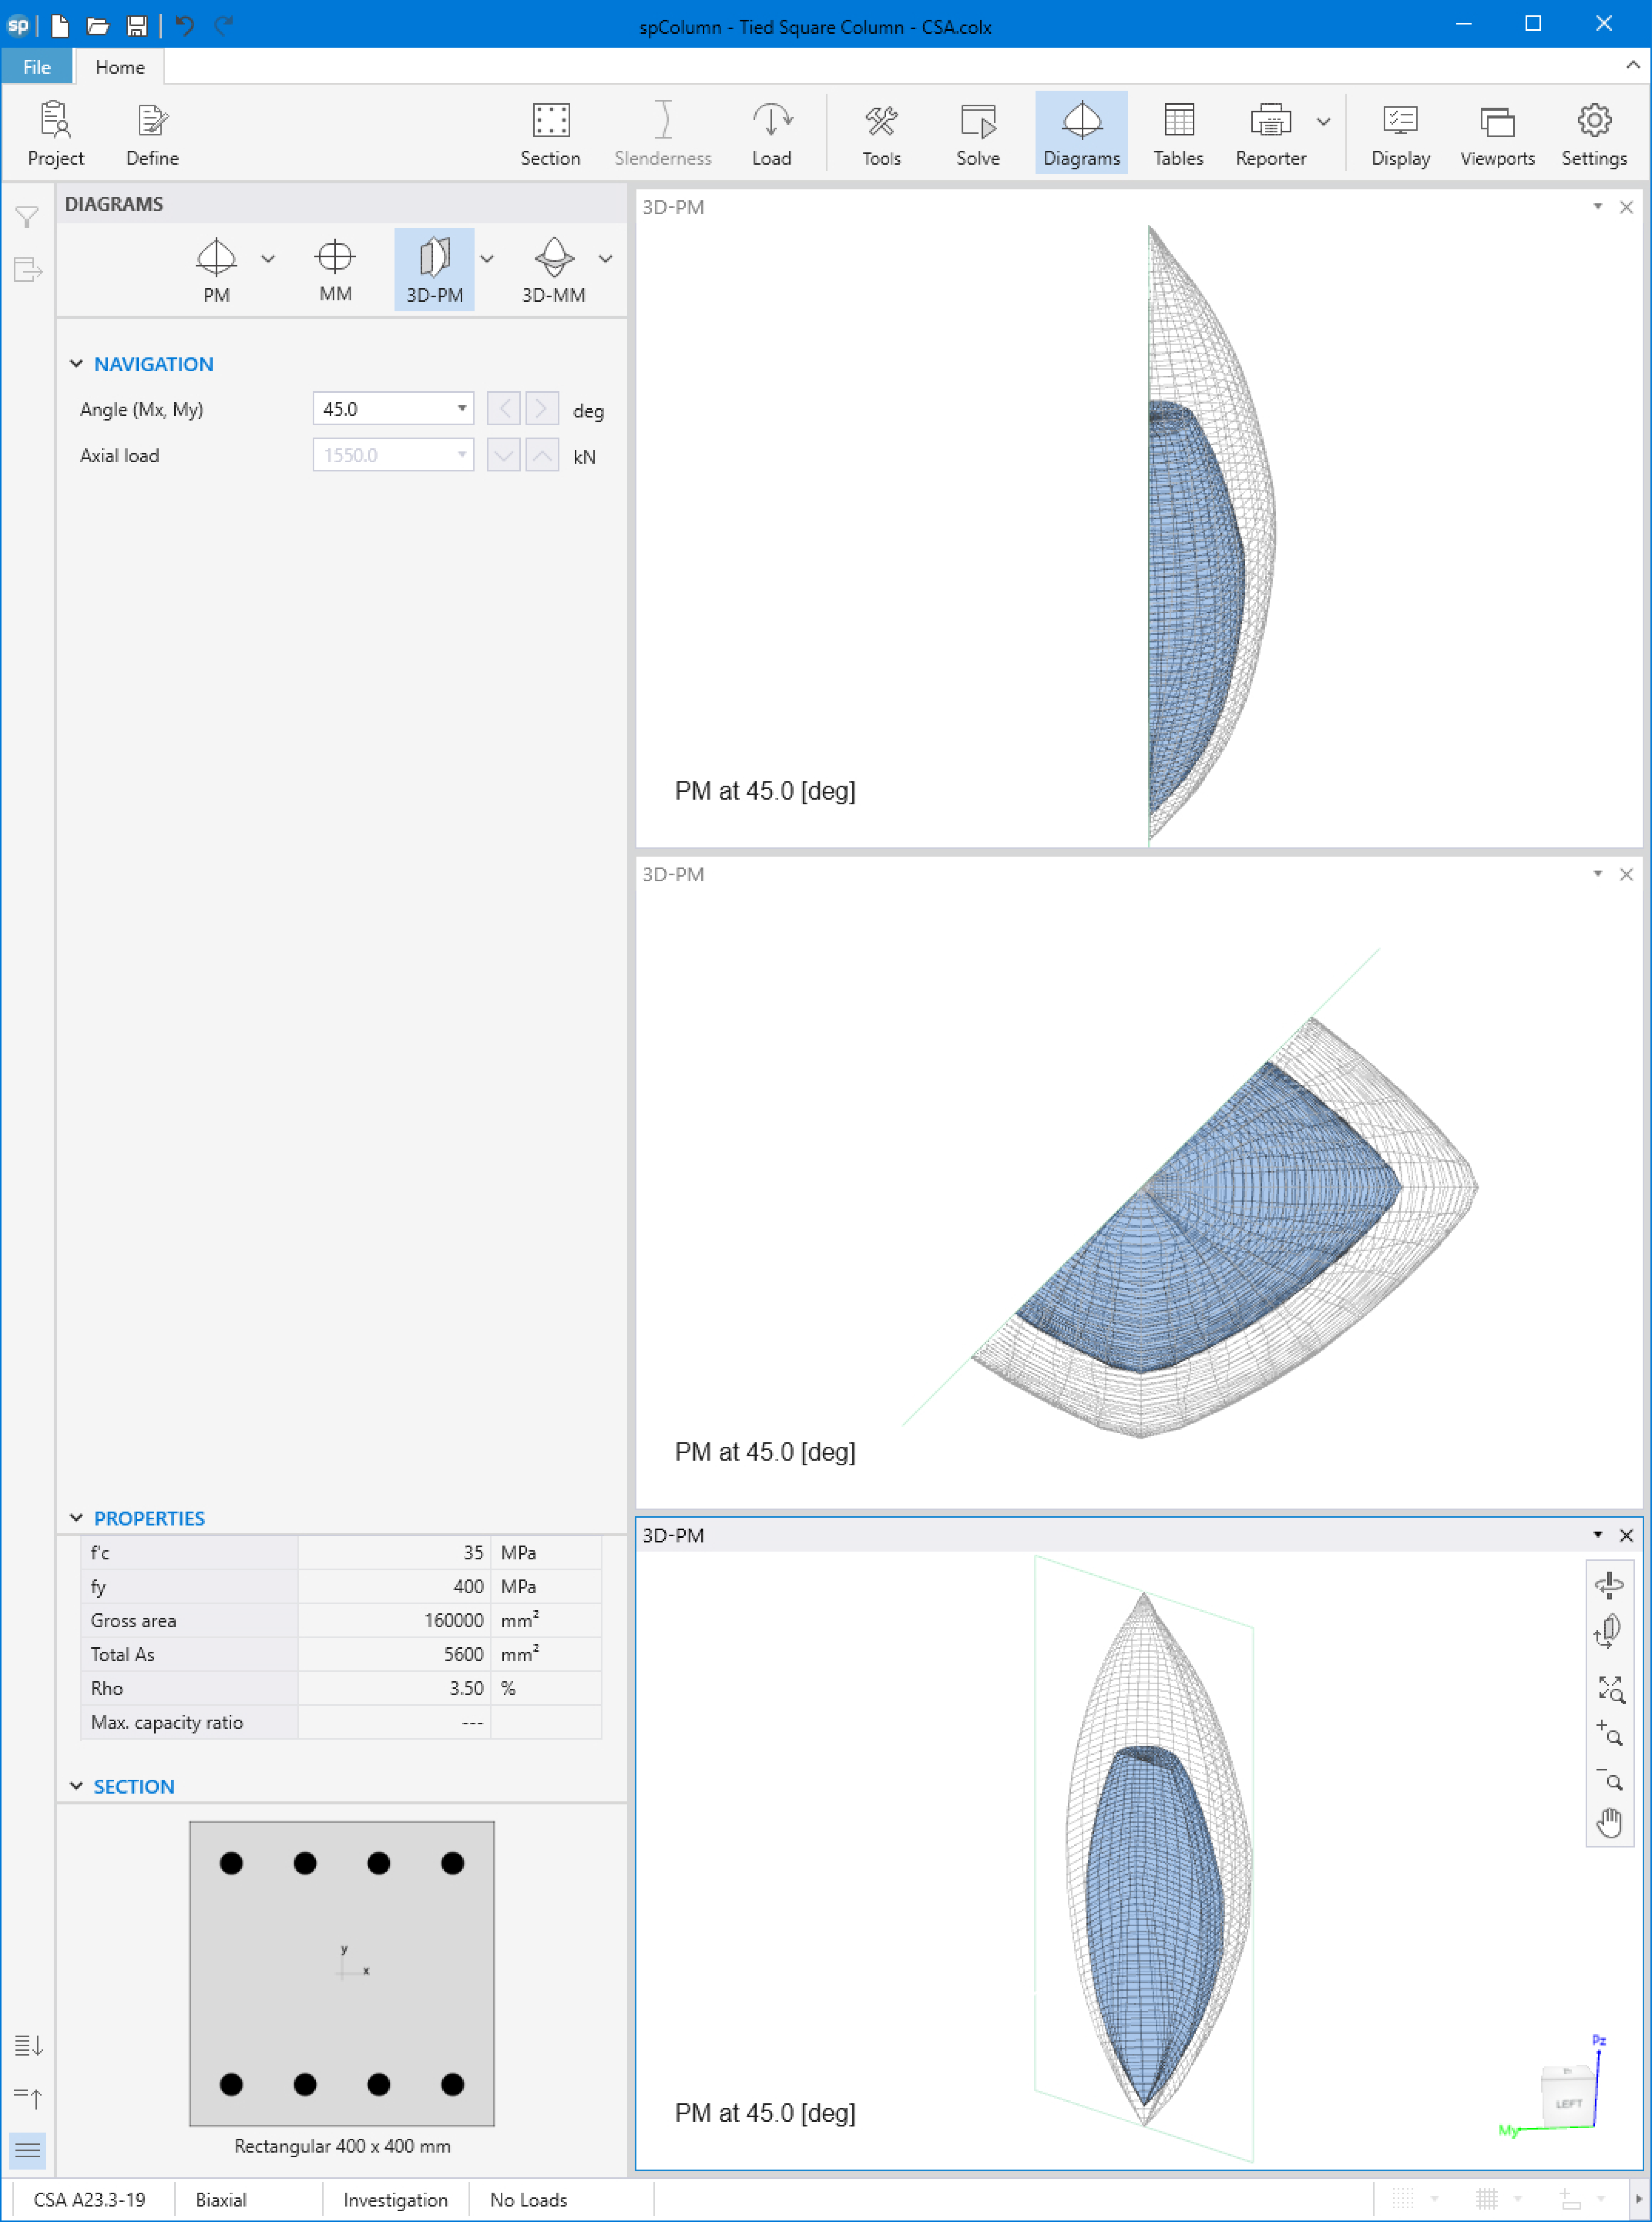Switch to the Home ribbon tab
The image size is (1652, 2222).
click(120, 67)
